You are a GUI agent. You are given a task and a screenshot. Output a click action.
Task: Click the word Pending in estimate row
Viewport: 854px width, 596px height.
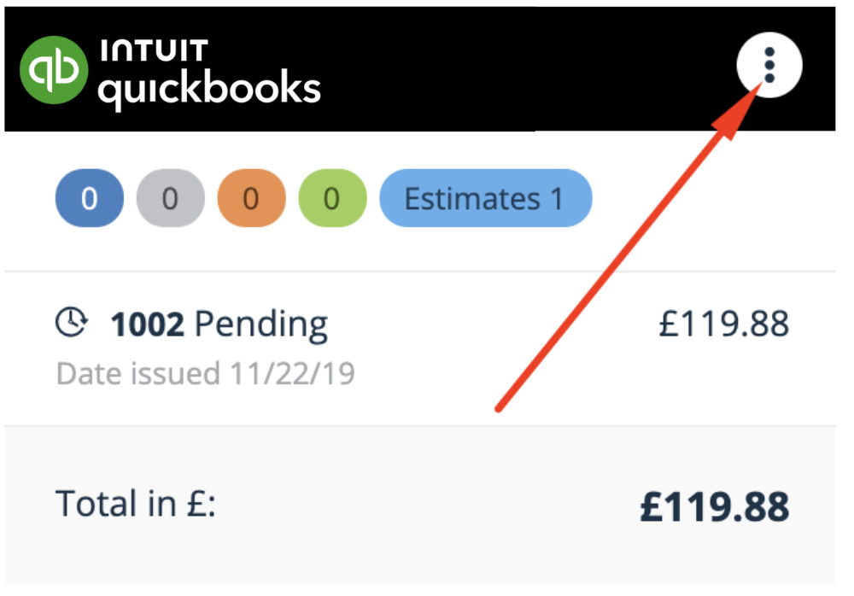coord(260,325)
